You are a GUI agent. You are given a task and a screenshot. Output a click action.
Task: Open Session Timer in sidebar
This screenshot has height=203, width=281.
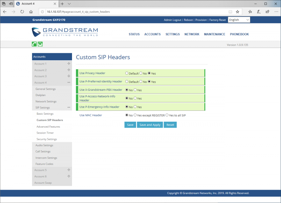[45, 133]
